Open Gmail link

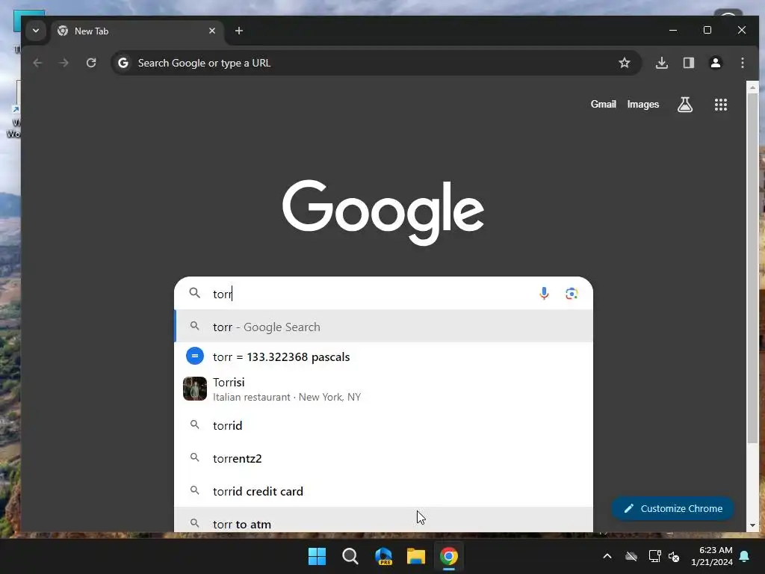[x=603, y=105]
